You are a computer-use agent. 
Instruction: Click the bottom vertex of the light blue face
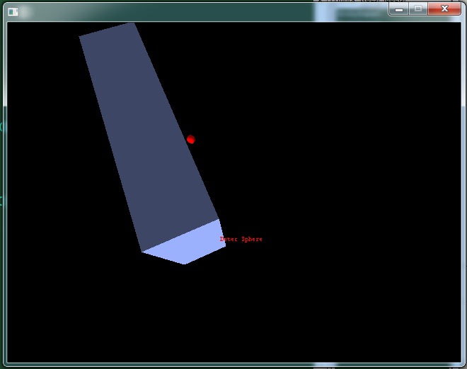pyautogui.click(x=185, y=264)
